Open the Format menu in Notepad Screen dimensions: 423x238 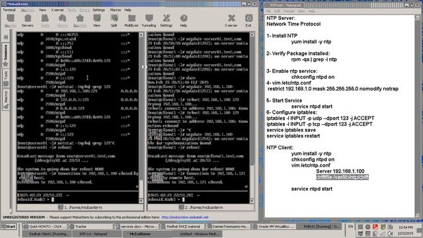pyautogui.click(x=289, y=11)
